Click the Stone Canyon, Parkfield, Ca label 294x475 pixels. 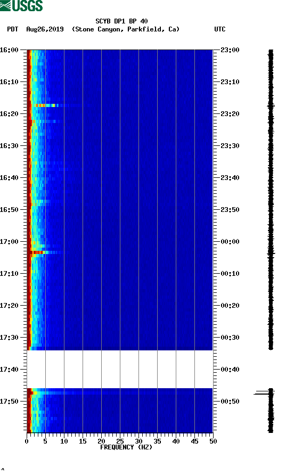tap(126, 29)
